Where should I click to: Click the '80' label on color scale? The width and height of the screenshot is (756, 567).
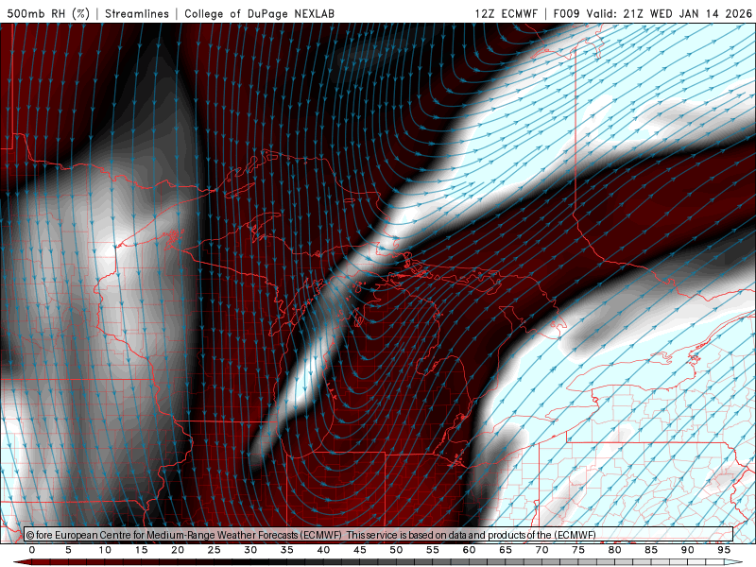click(x=614, y=550)
